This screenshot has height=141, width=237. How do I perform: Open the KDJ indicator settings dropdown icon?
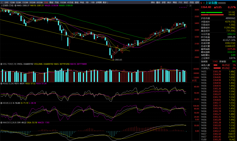[1, 103]
